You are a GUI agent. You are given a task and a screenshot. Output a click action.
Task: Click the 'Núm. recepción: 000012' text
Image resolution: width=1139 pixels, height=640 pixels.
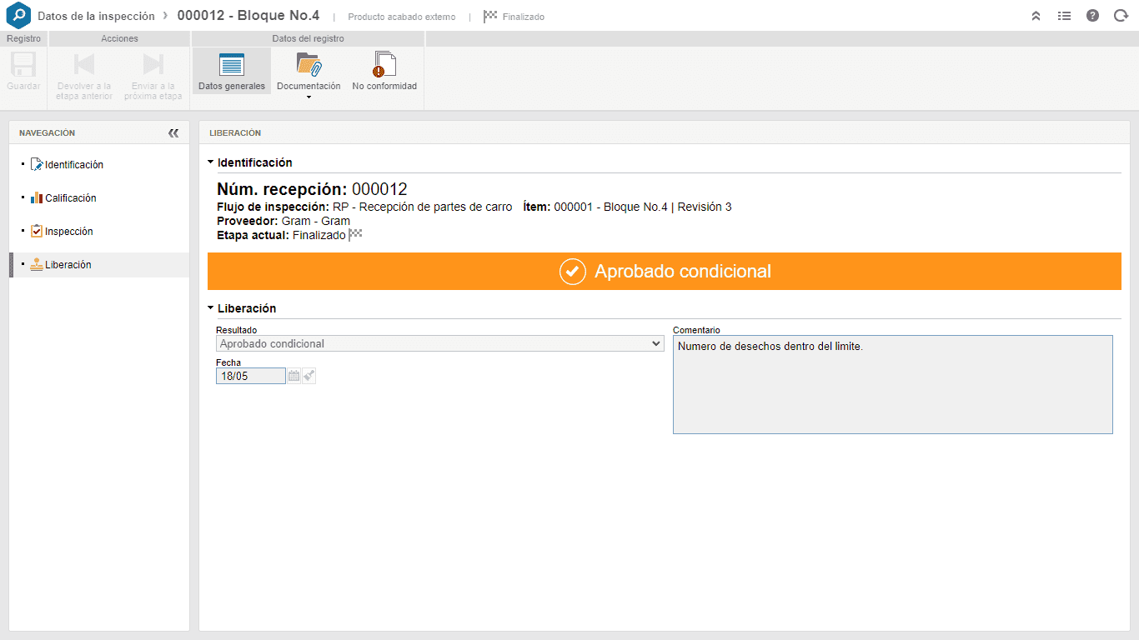point(312,189)
